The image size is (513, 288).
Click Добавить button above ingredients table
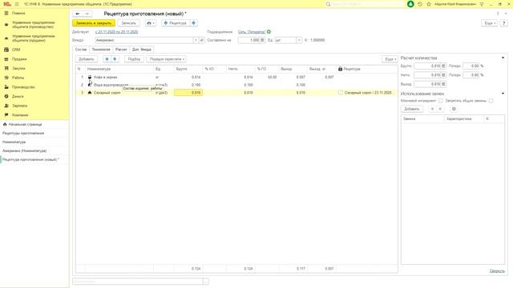point(87,59)
